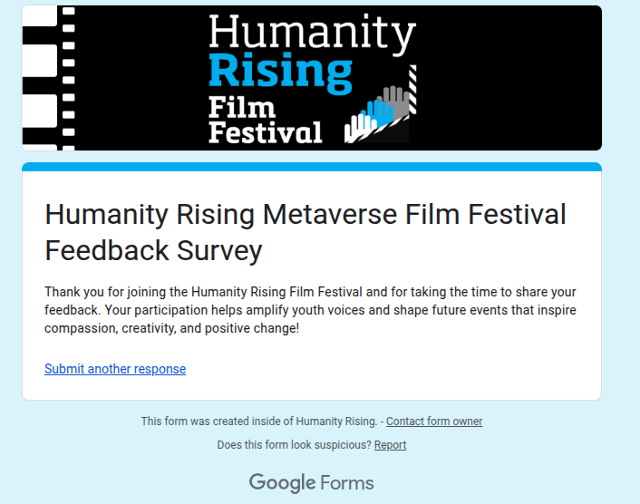Click the "Festival" word in banner logo
The height and width of the screenshot is (504, 640).
(x=265, y=133)
